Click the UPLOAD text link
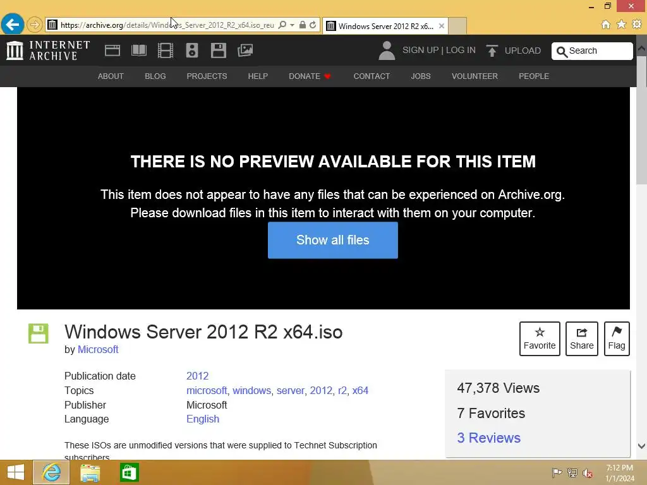This screenshot has width=647, height=485. [523, 51]
